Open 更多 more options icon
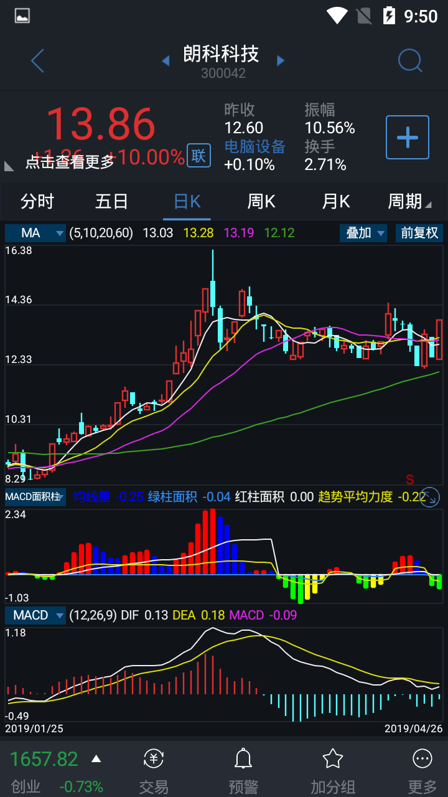 click(x=422, y=759)
